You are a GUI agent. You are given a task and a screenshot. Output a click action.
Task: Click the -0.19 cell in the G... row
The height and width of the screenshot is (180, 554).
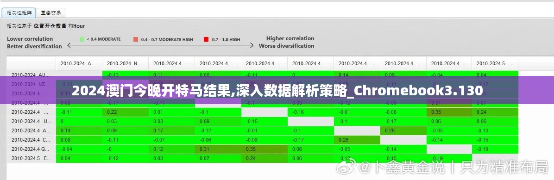[x=495, y=149]
